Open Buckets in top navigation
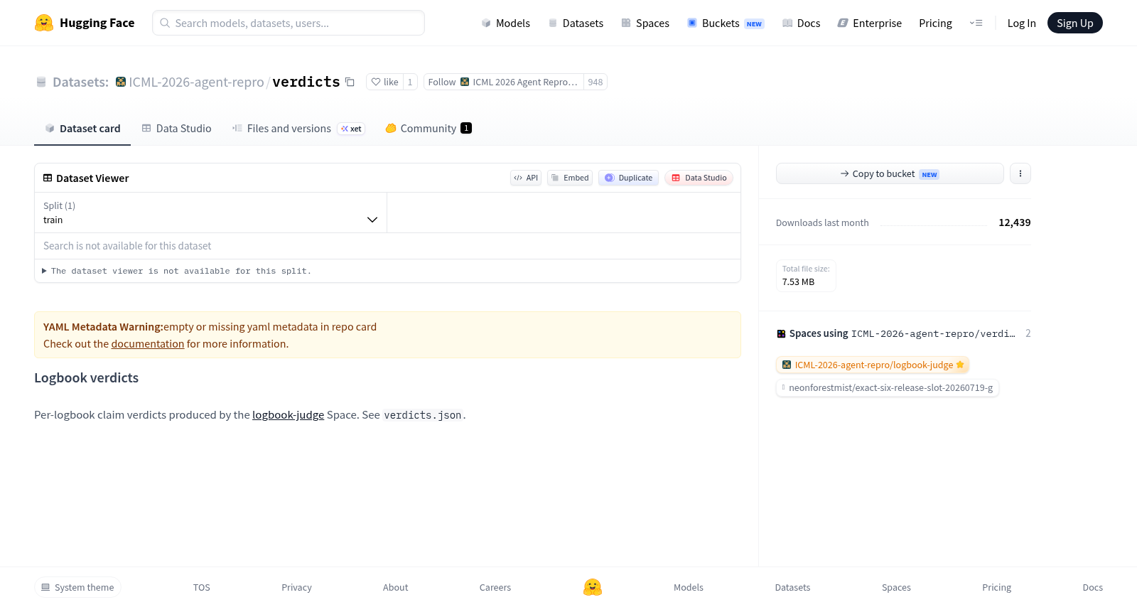 tap(726, 23)
